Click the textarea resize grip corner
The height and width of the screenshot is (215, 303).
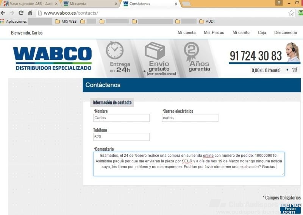(283, 174)
